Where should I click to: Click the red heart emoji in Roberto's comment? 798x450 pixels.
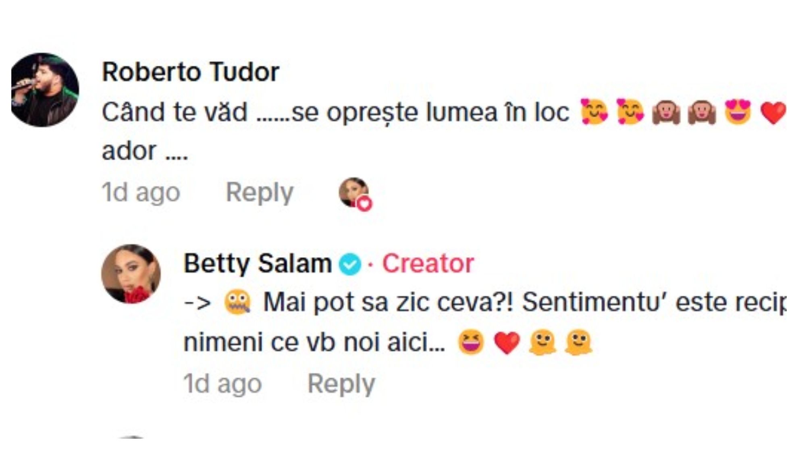773,112
